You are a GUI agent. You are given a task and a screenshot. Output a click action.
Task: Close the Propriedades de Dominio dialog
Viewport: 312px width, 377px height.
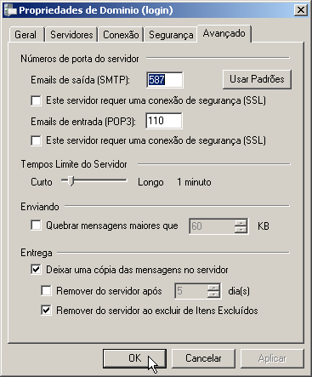click(x=300, y=10)
